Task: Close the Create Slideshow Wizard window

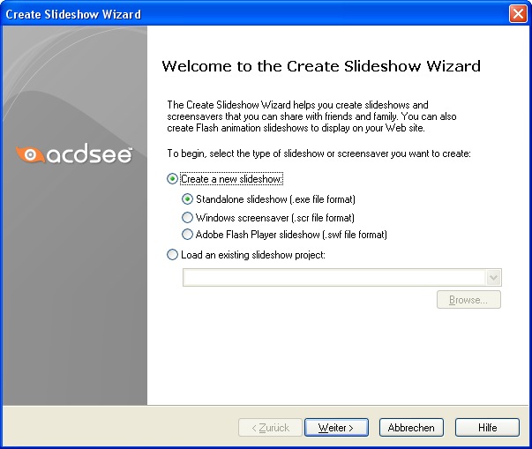Action: (x=518, y=14)
